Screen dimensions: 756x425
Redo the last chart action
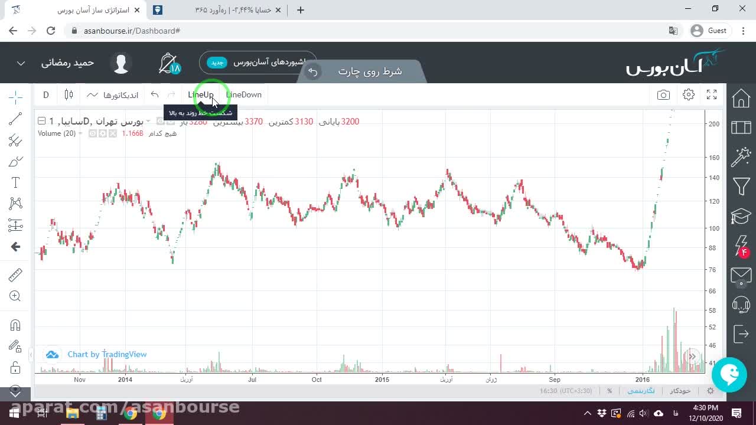172,94
